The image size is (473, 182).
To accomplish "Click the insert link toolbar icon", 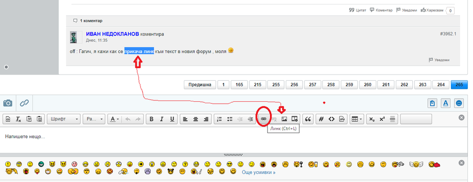I will [x=263, y=119].
